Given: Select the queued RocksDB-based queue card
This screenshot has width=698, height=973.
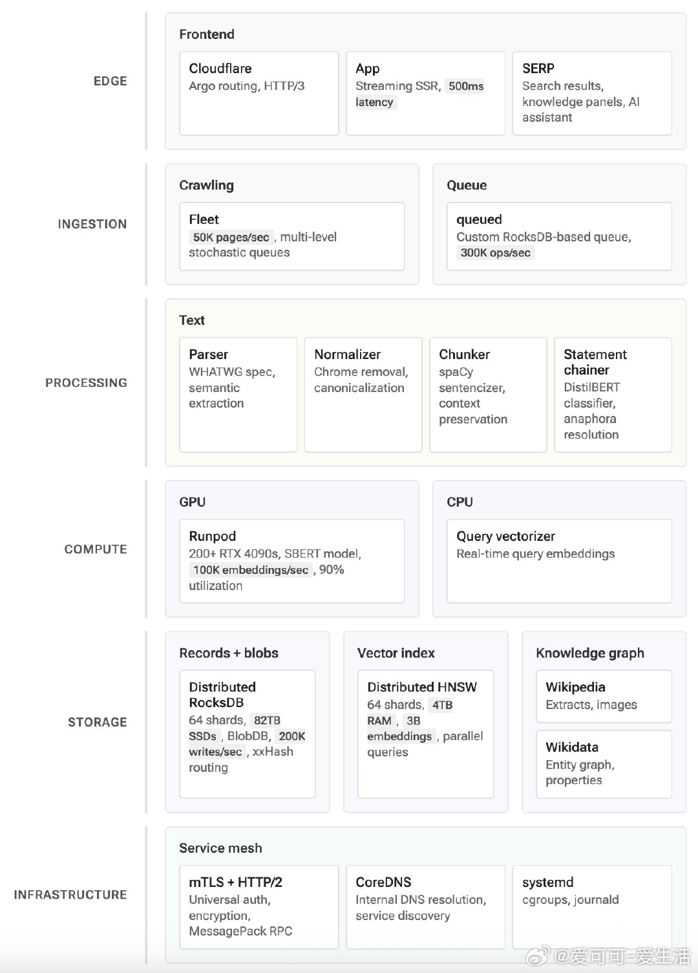Looking at the screenshot, I should tap(559, 237).
